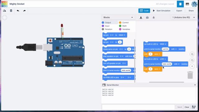The image size is (199, 112).
Task: Zoom in on the blocks workspace
Action: [x=192, y=54]
